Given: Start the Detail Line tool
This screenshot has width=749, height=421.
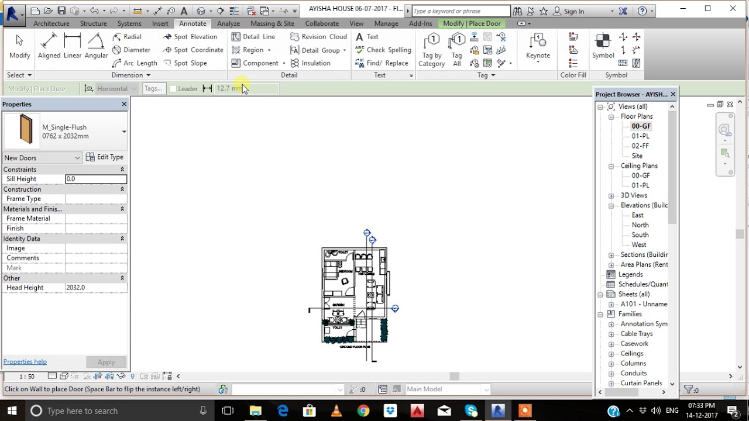Looking at the screenshot, I should pyautogui.click(x=253, y=36).
